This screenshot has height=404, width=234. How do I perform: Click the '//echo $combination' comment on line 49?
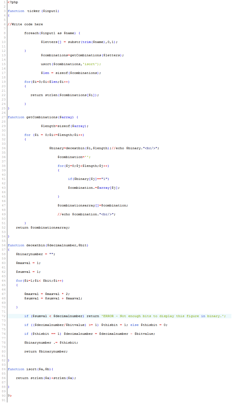pos(86,214)
